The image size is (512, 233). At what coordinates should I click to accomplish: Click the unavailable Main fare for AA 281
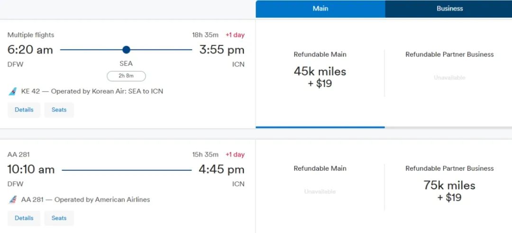tap(320, 192)
